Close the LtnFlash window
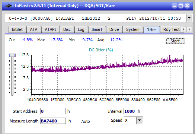Screen dimensions: 195x134 click(x=187, y=6)
